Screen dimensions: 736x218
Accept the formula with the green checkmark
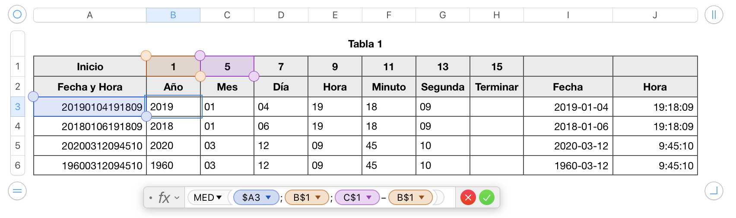click(x=487, y=198)
